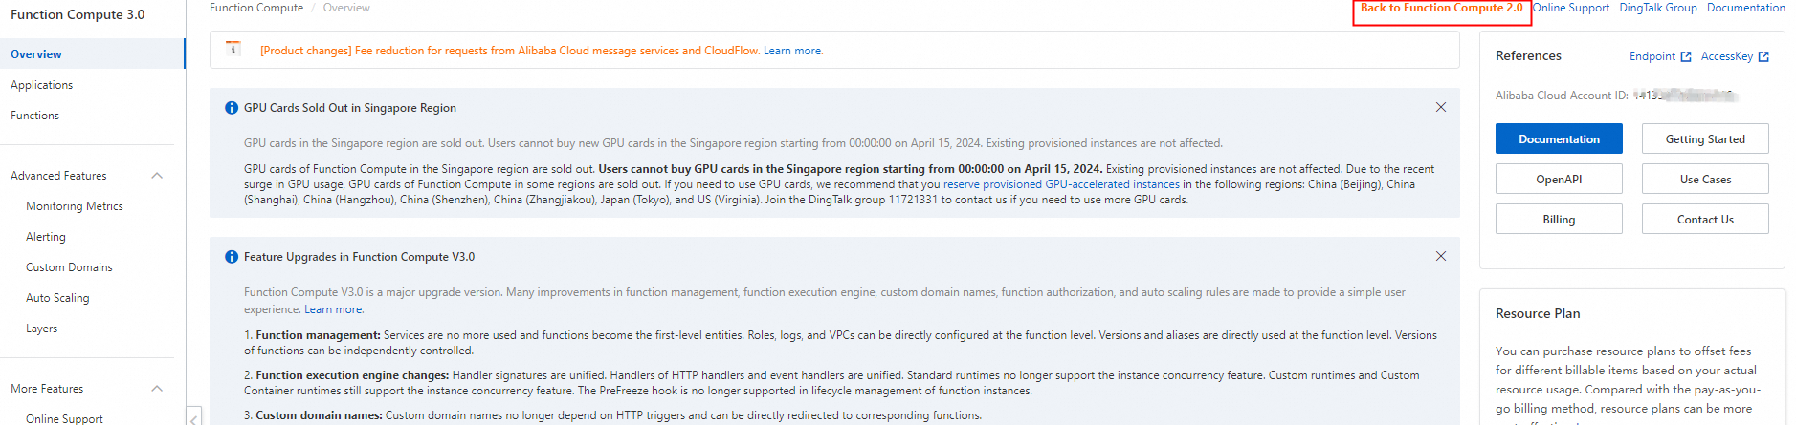Open the Getting Started guide
The image size is (1796, 425).
1705,138
